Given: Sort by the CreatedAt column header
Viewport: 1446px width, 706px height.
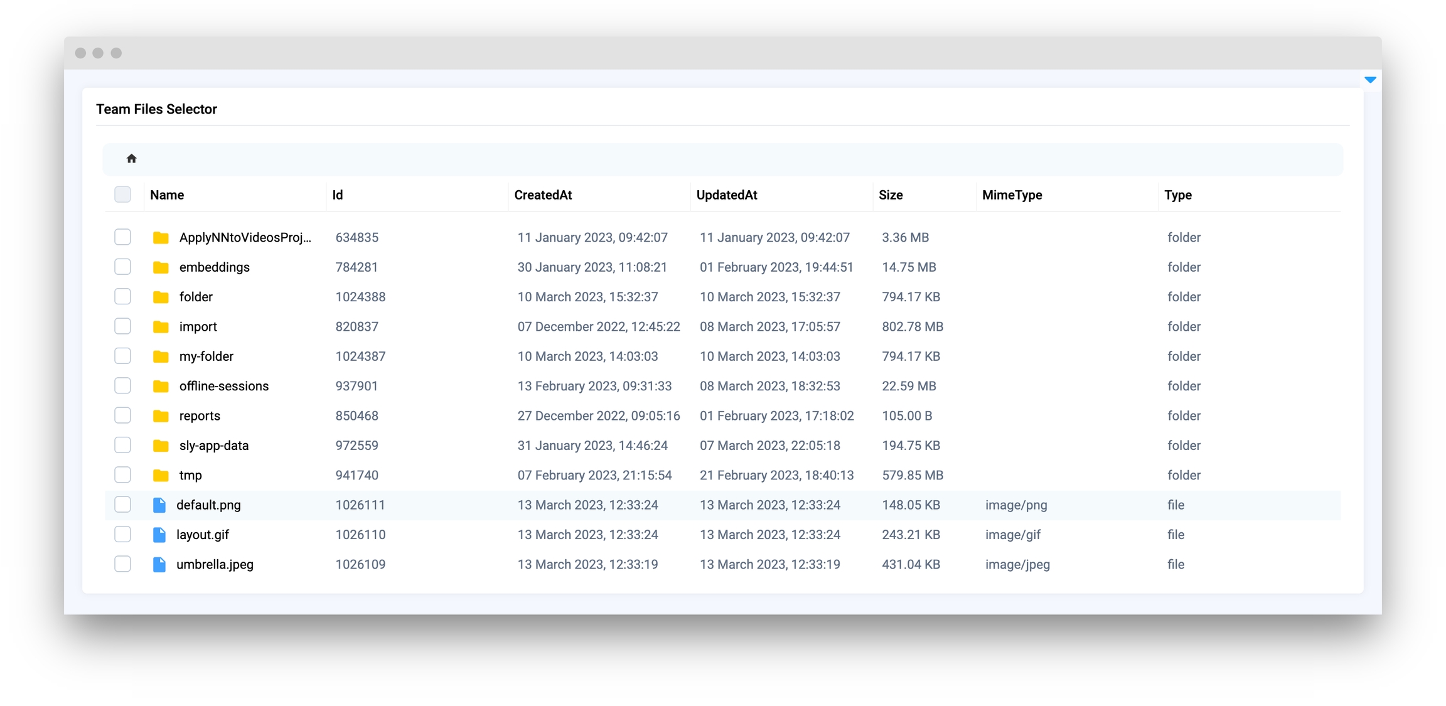Looking at the screenshot, I should [x=543, y=195].
